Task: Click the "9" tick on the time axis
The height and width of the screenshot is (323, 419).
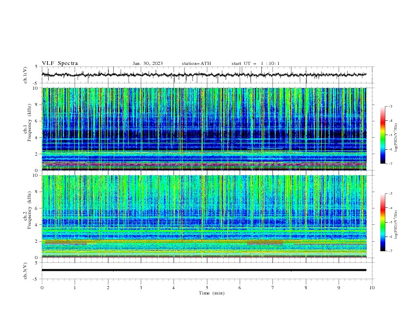Action: tap(339, 288)
